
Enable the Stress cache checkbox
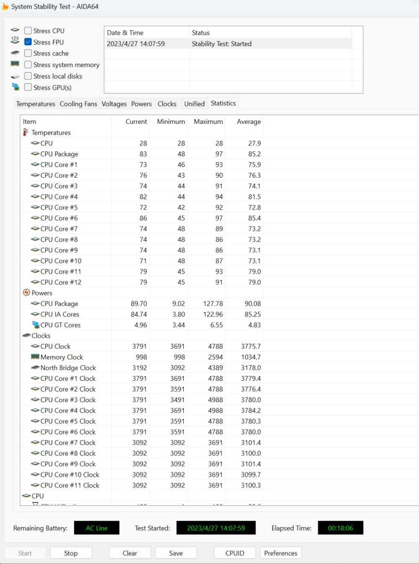point(28,53)
